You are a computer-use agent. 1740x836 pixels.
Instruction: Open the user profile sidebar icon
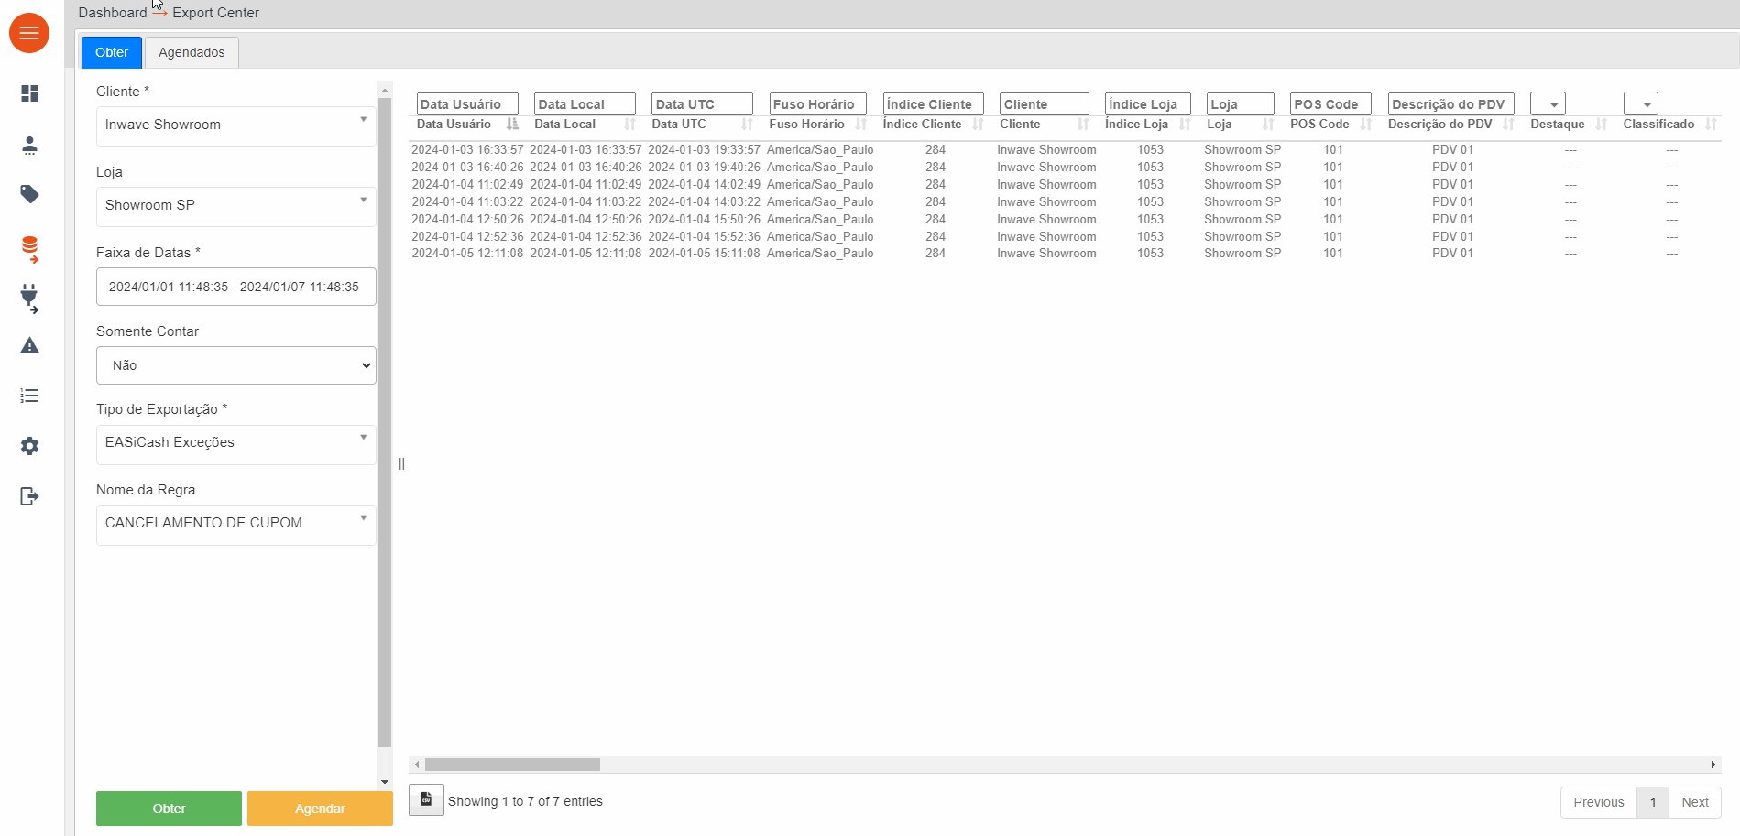29,145
